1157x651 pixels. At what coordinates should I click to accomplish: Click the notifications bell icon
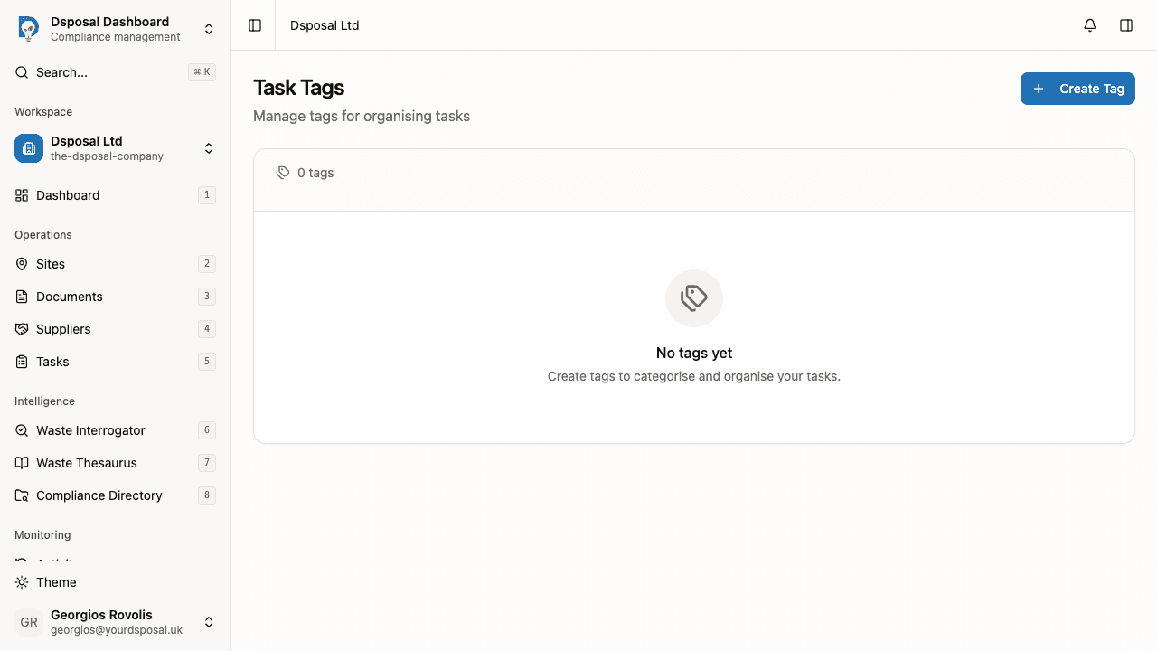tap(1089, 25)
